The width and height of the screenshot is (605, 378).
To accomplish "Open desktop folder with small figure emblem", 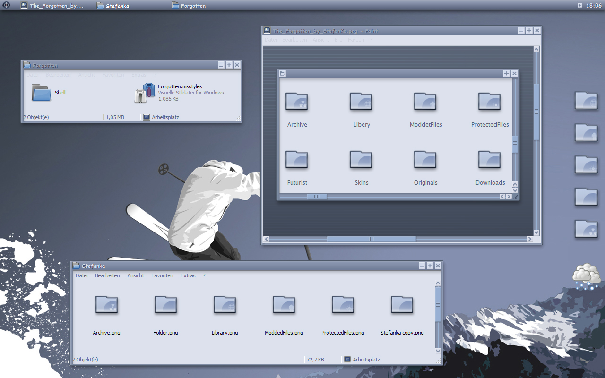I will pyautogui.click(x=586, y=133).
